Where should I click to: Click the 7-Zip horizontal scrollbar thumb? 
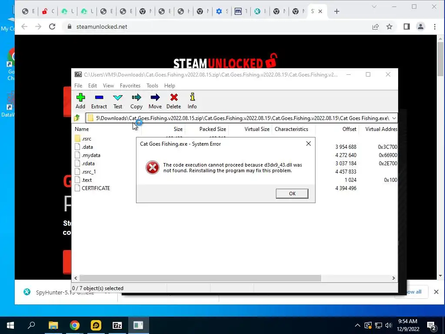pyautogui.click(x=200, y=278)
